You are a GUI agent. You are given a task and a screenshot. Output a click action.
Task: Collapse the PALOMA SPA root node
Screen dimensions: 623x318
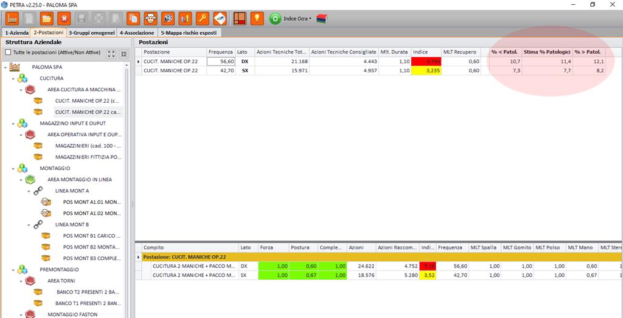(x=5, y=67)
